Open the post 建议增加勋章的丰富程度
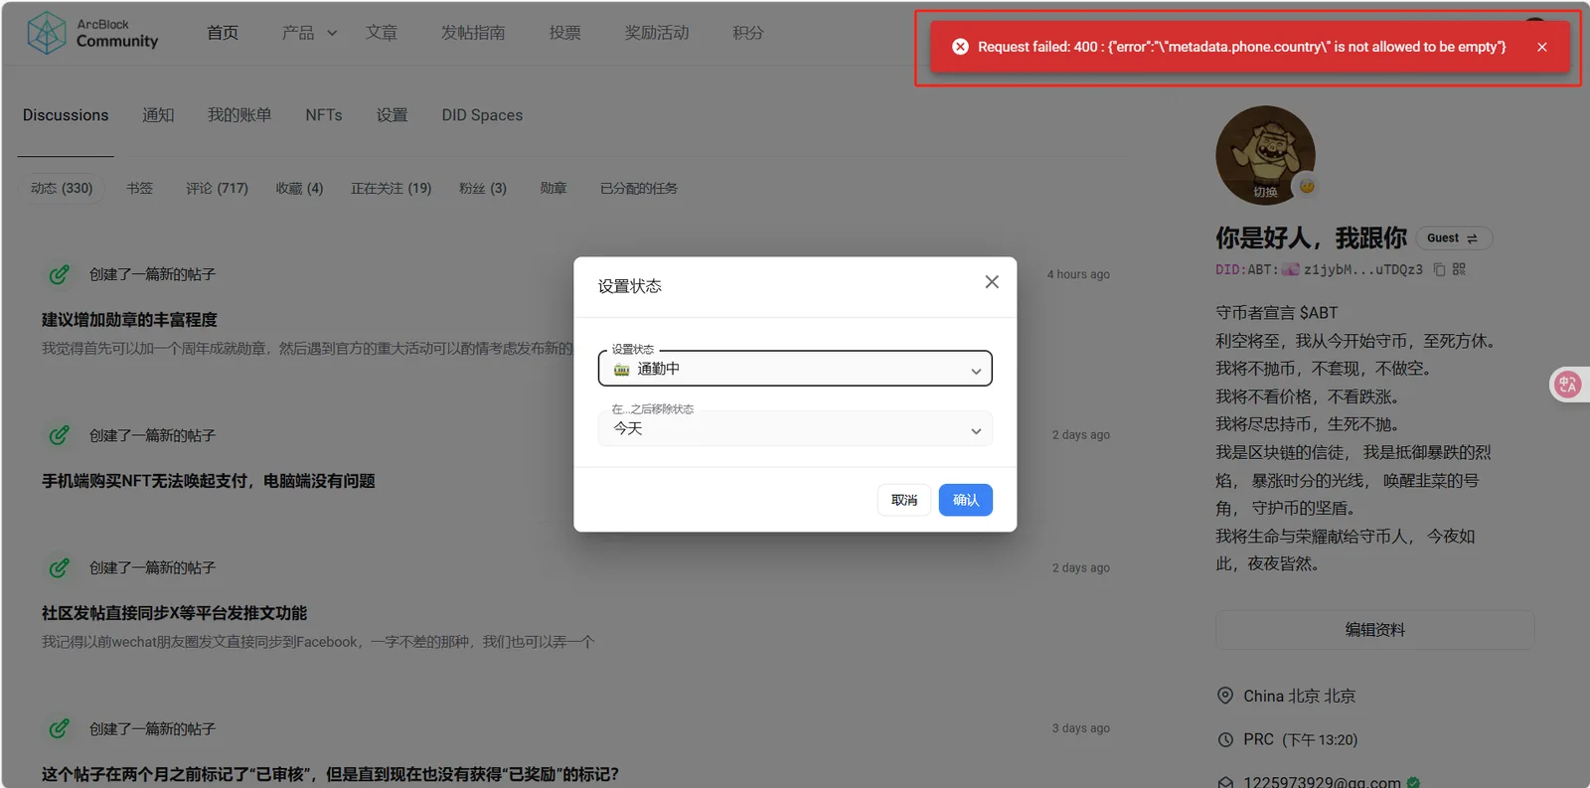This screenshot has width=1590, height=788. (129, 320)
